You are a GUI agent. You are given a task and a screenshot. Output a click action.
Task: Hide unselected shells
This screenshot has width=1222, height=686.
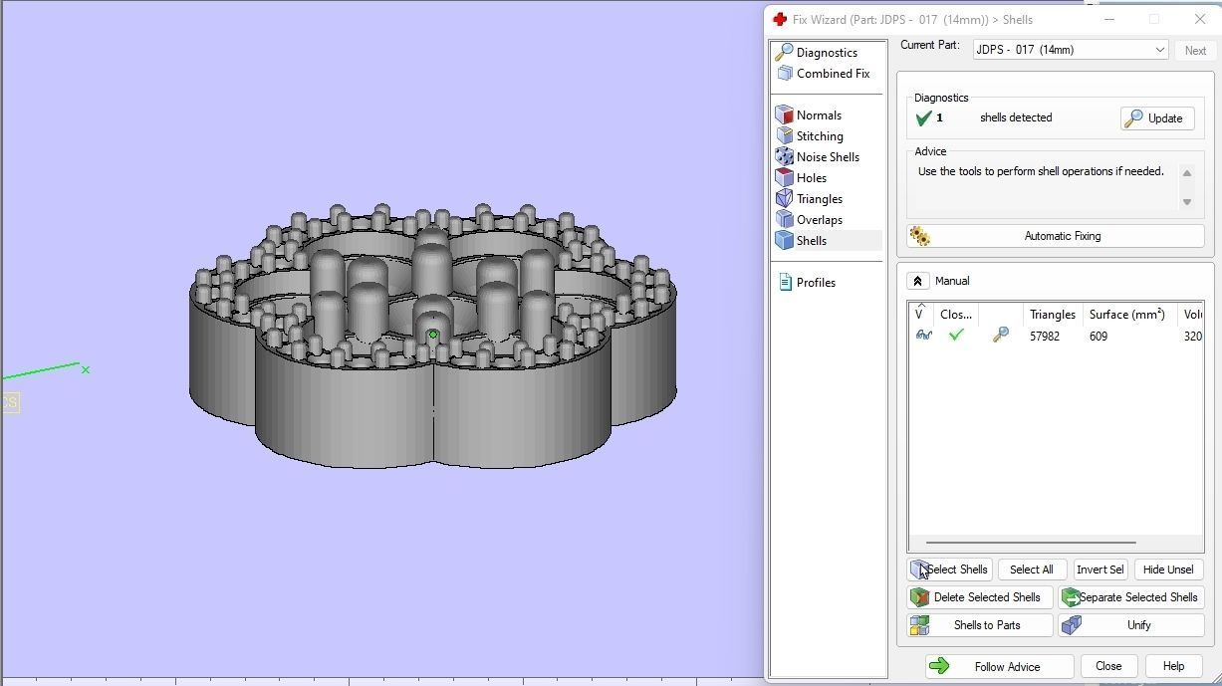tap(1168, 570)
